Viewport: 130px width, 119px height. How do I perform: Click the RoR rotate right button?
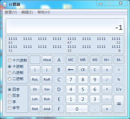pyautogui.click(x=47, y=79)
